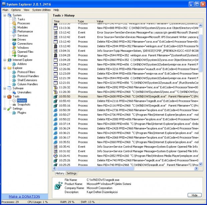Collapse the Software tree node
Image resolution: width=207 pixels, height=205 pixels.
point(5,88)
